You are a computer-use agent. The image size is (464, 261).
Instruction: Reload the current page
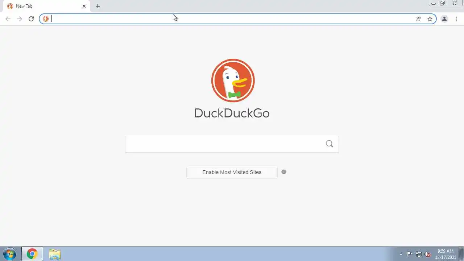(x=31, y=19)
